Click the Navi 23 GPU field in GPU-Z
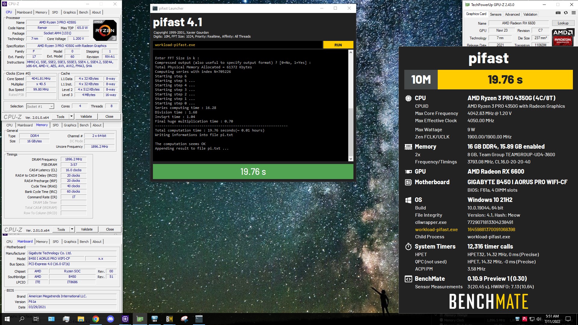578x325 pixels. [x=502, y=30]
